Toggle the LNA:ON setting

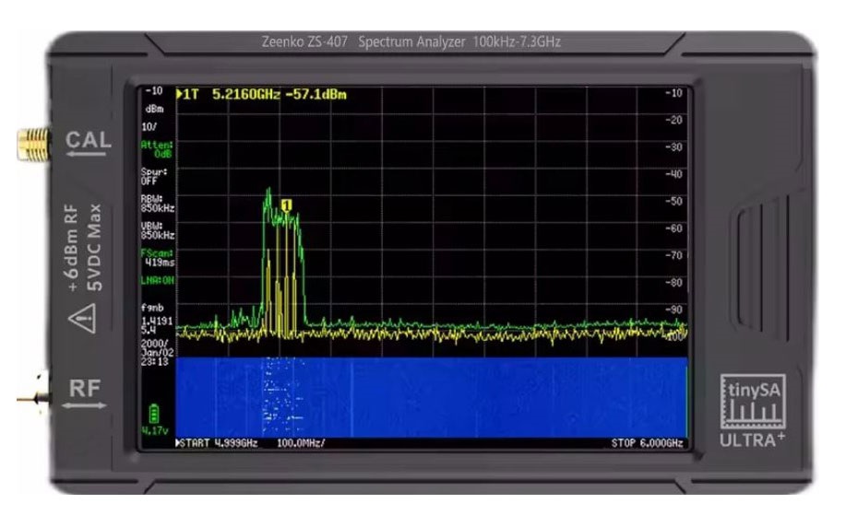pyautogui.click(x=156, y=280)
